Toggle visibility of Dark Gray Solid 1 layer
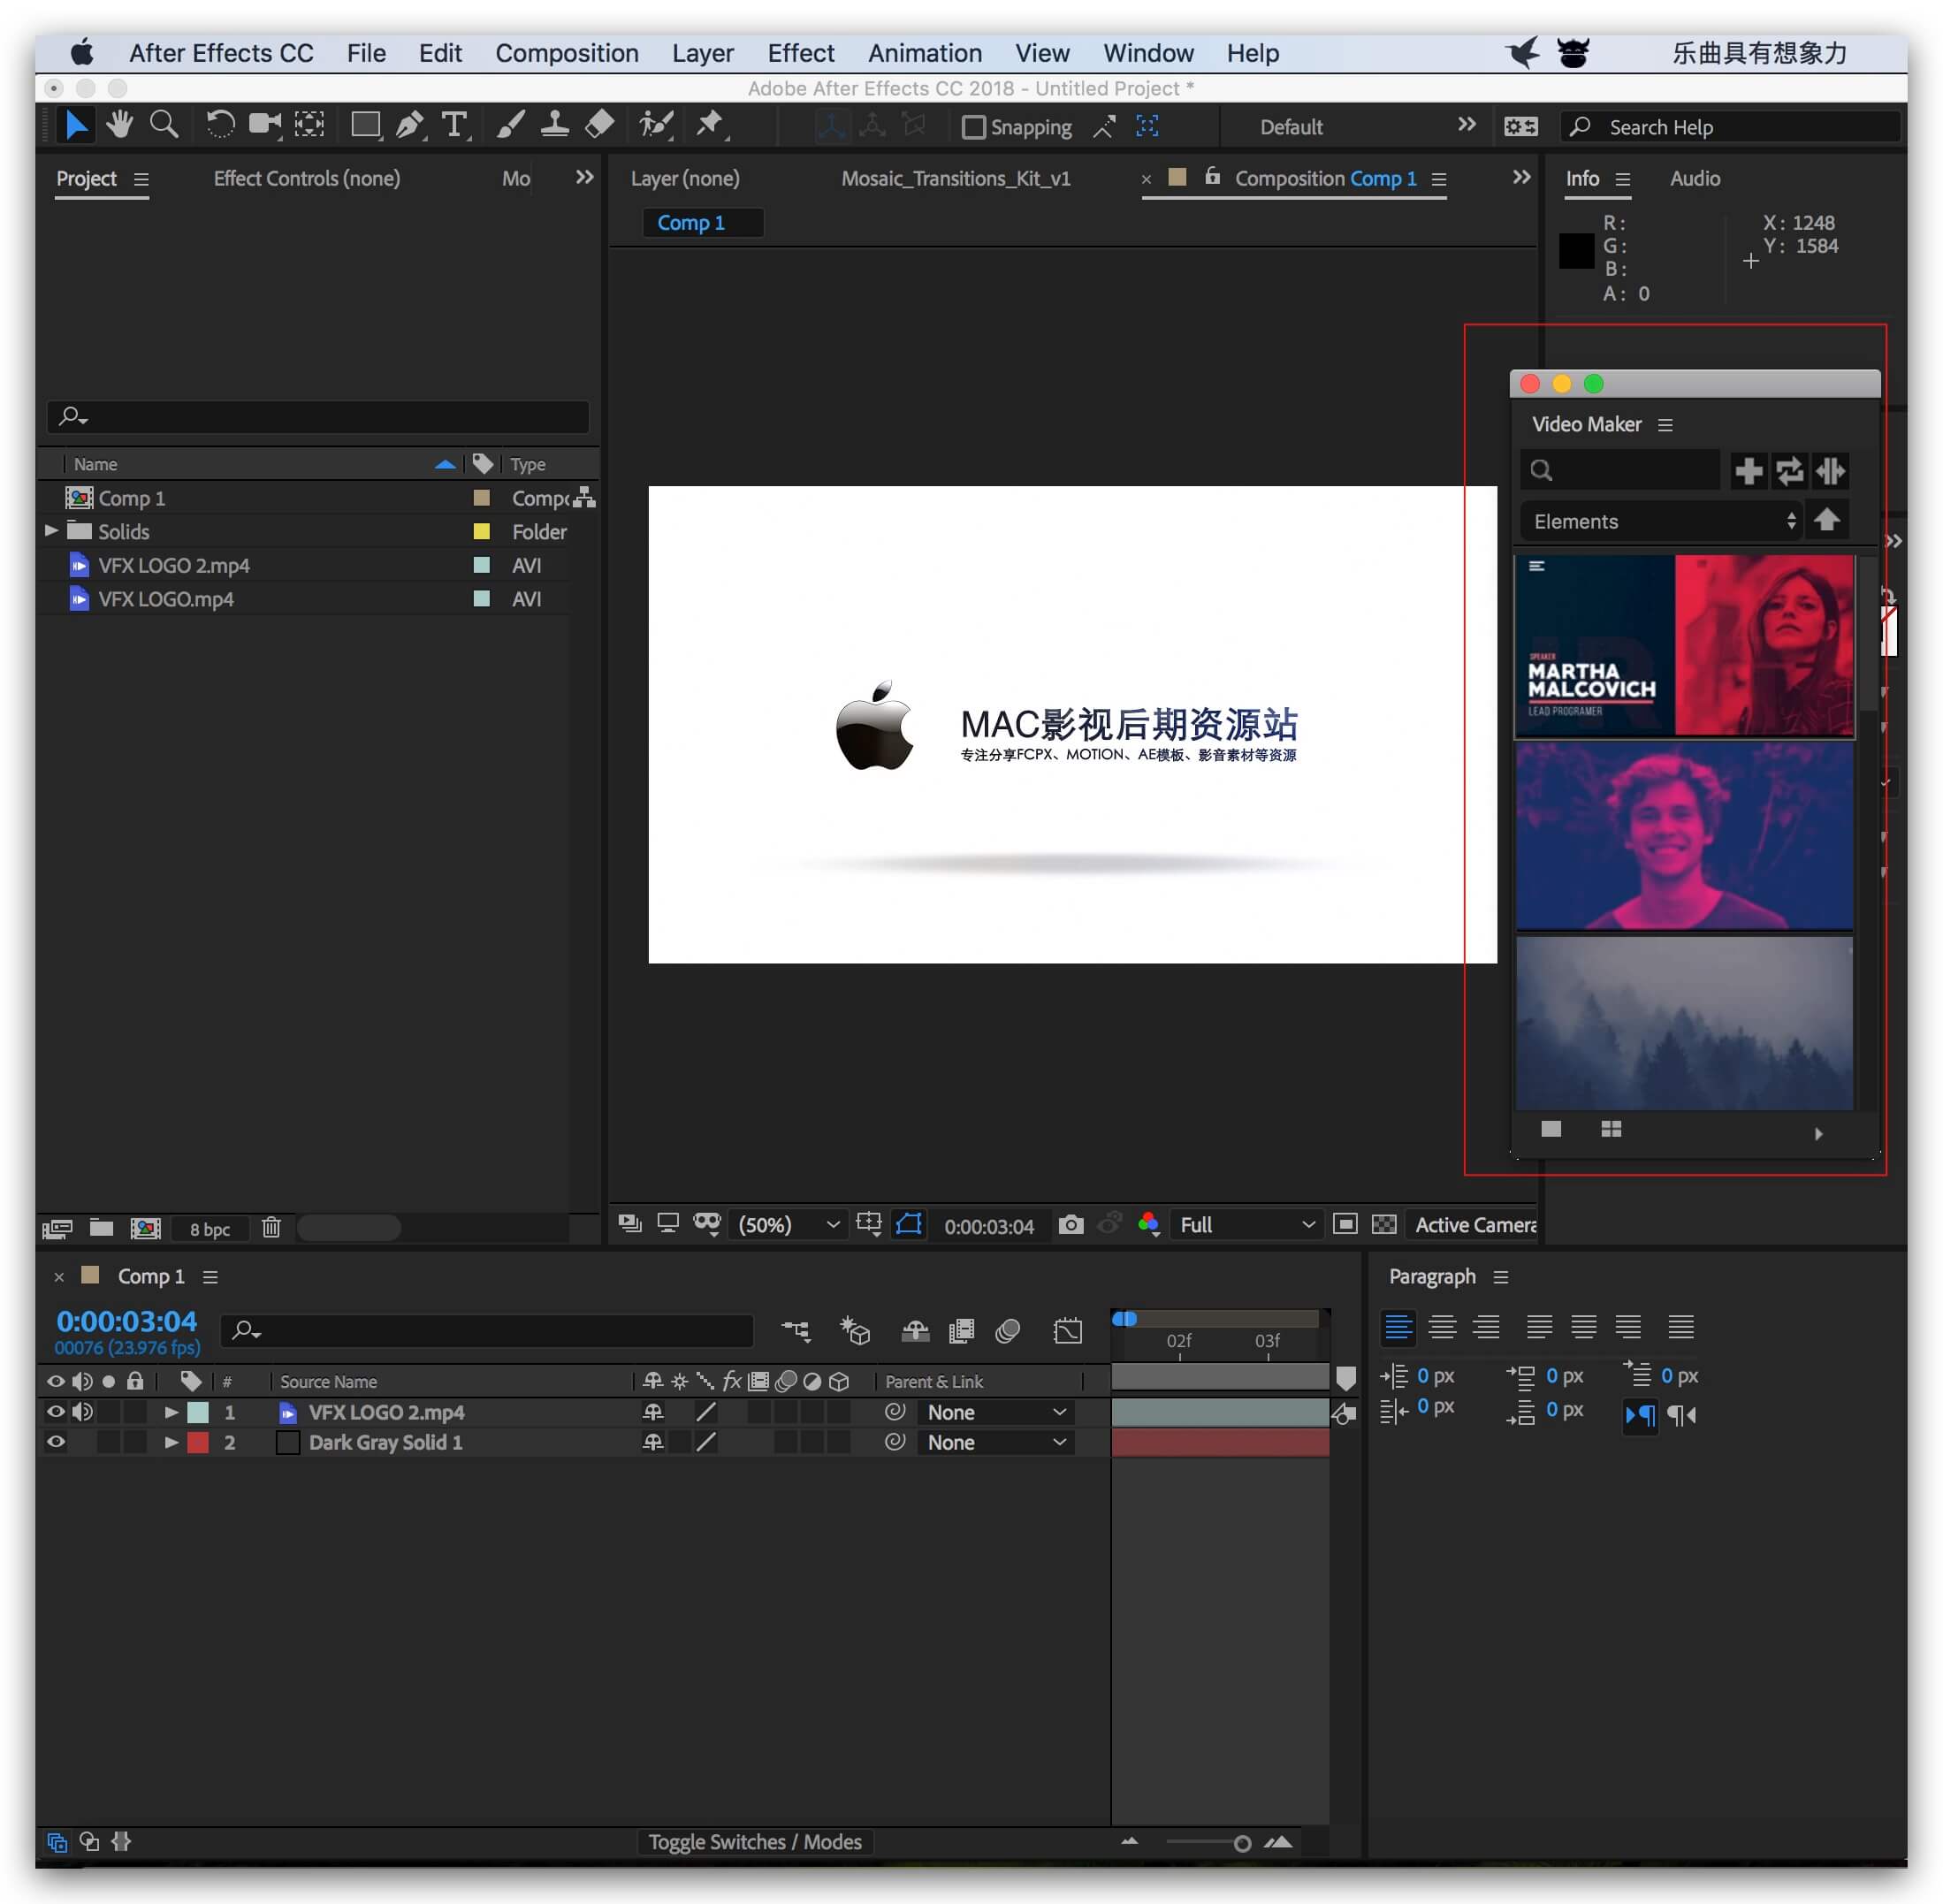This screenshot has height=1904, width=1943. pyautogui.click(x=57, y=1442)
